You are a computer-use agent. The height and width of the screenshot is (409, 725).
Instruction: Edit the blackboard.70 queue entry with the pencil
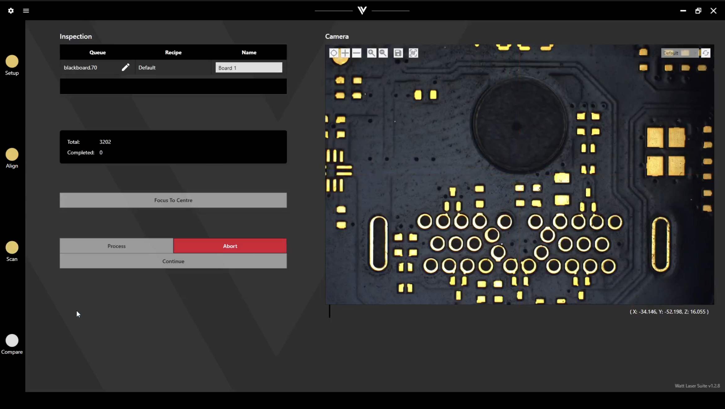pos(126,67)
